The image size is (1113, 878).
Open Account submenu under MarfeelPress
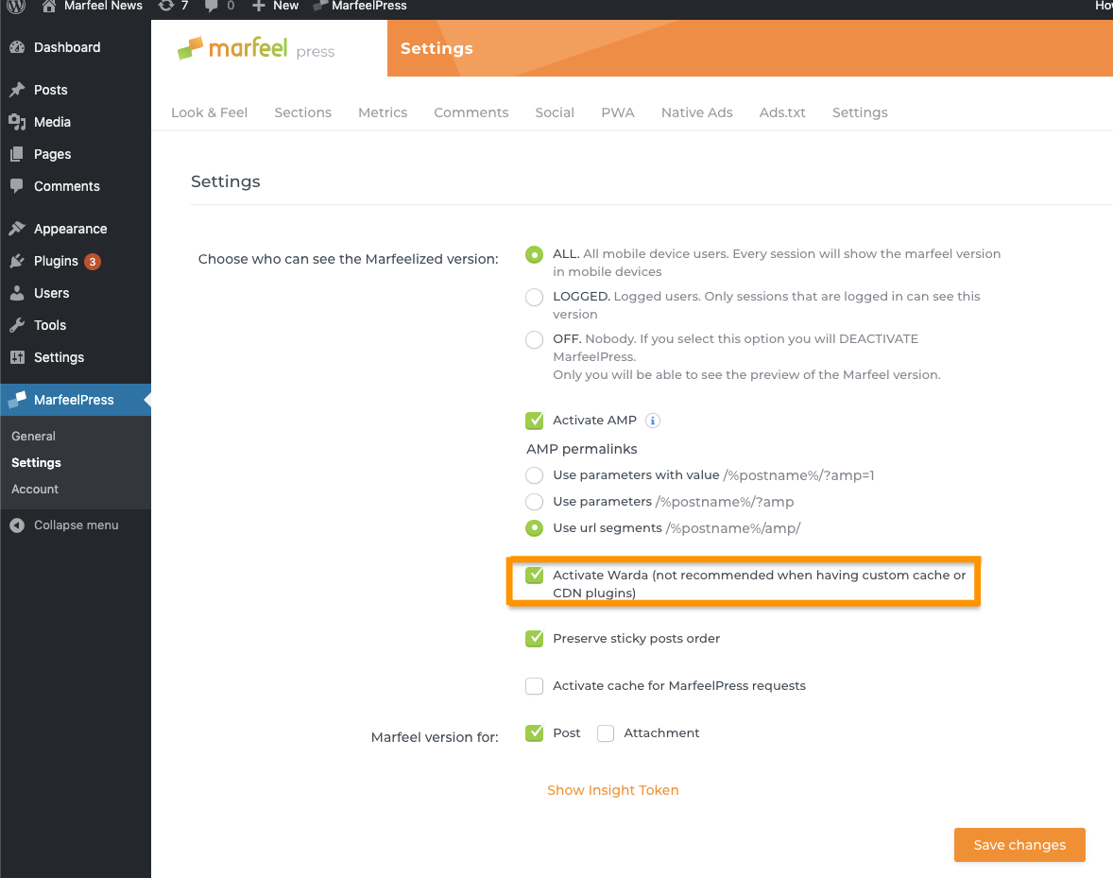35,489
